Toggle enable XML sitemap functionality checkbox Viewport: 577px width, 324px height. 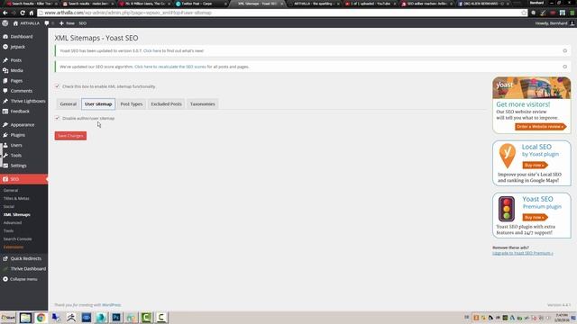point(57,86)
